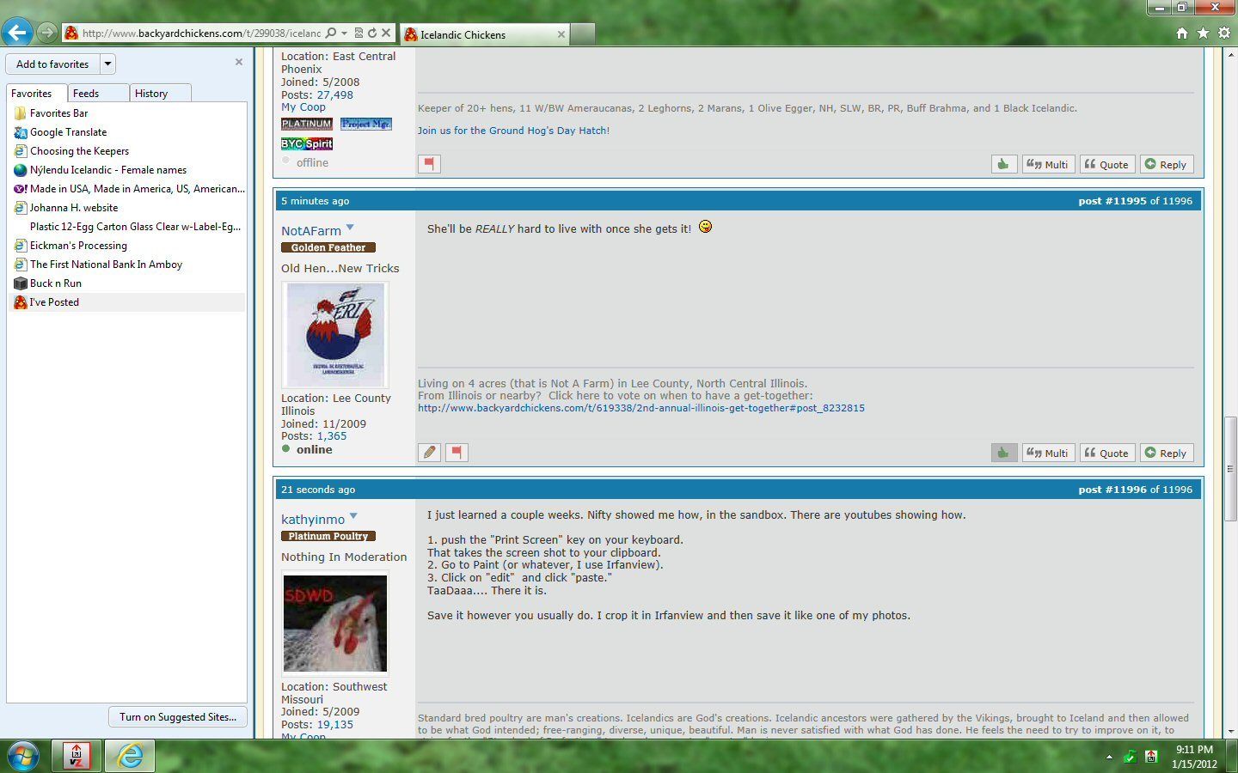Image resolution: width=1238 pixels, height=773 pixels.
Task: Click thumbs up on the top post
Action: (x=1003, y=164)
